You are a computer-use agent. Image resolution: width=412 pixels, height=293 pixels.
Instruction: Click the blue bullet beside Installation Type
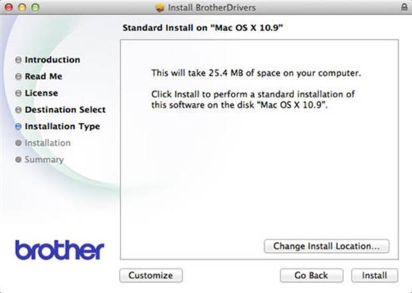pyautogui.click(x=18, y=127)
